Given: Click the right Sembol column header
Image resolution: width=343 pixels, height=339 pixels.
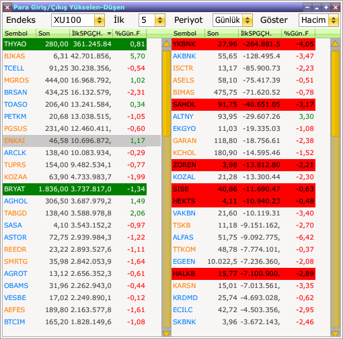Looking at the screenshot, I should (188, 34).
